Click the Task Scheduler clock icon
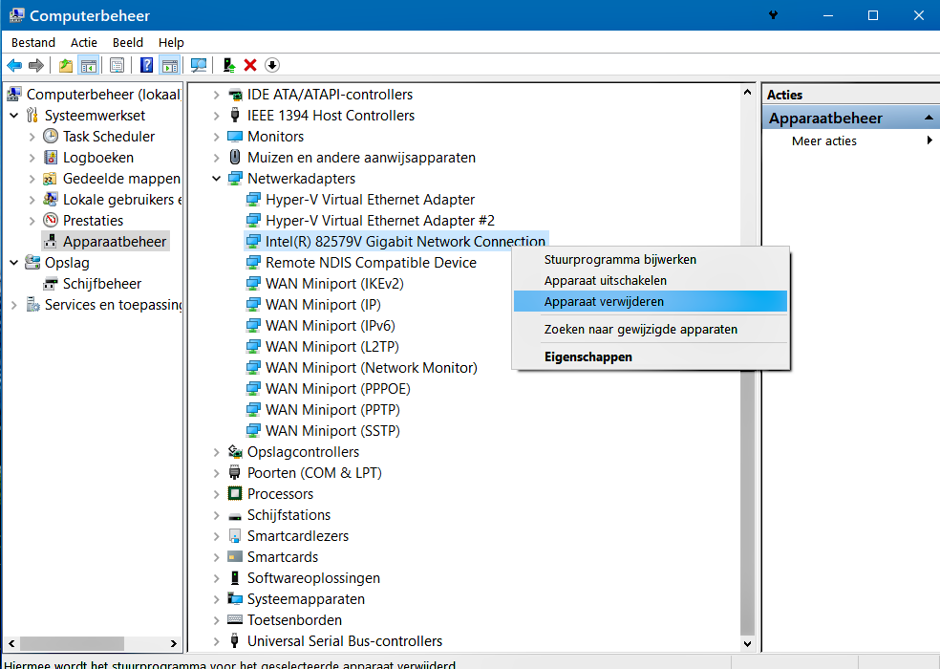The image size is (940, 669). tap(51, 137)
